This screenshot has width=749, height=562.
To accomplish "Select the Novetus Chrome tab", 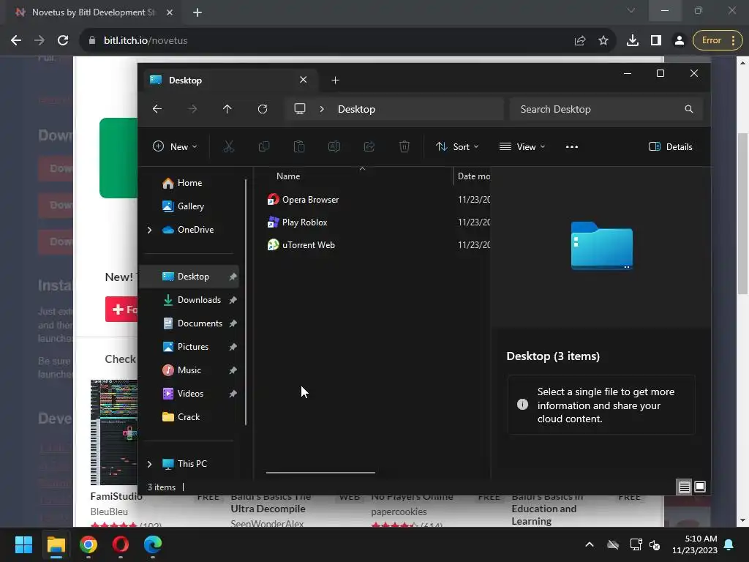I will coord(93,12).
